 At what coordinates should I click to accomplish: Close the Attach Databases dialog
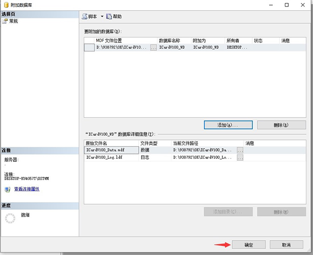pyautogui.click(x=303, y=5)
